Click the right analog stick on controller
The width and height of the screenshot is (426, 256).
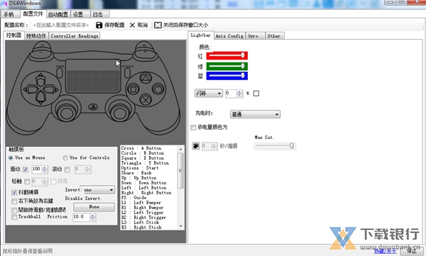click(119, 111)
